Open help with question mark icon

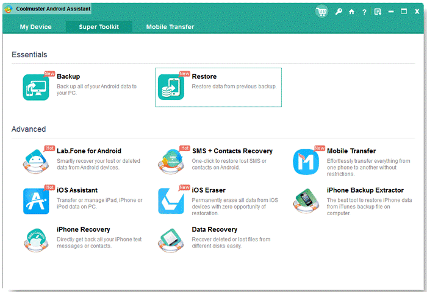pos(364,12)
